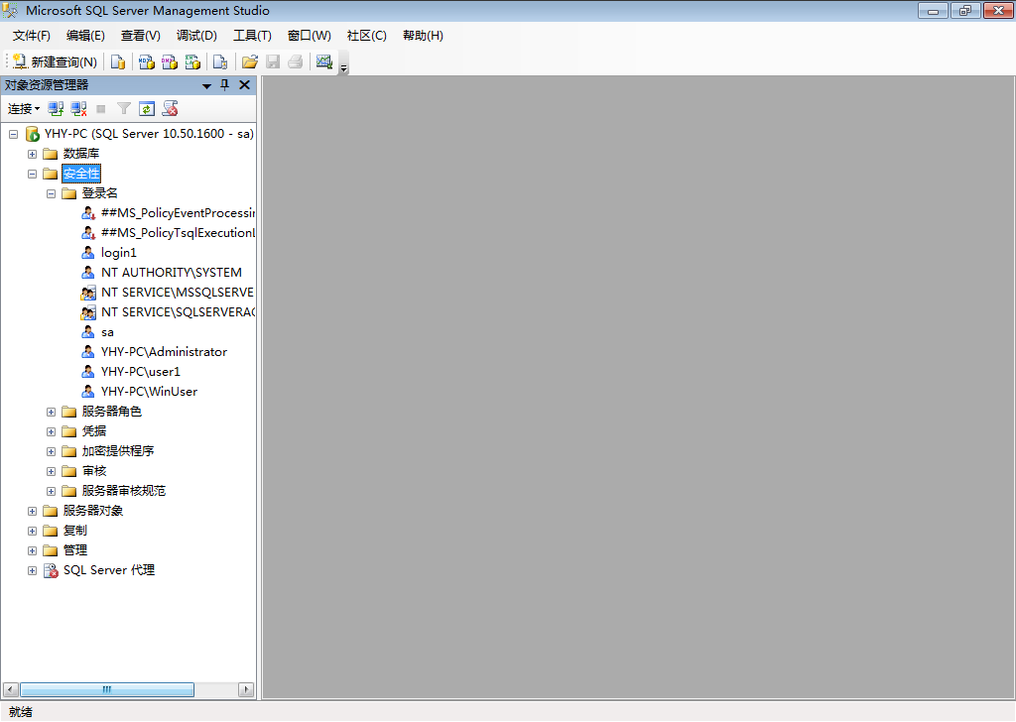The width and height of the screenshot is (1016, 722).
Task: Expand the 服务器审核规范 folder
Action: point(51,492)
